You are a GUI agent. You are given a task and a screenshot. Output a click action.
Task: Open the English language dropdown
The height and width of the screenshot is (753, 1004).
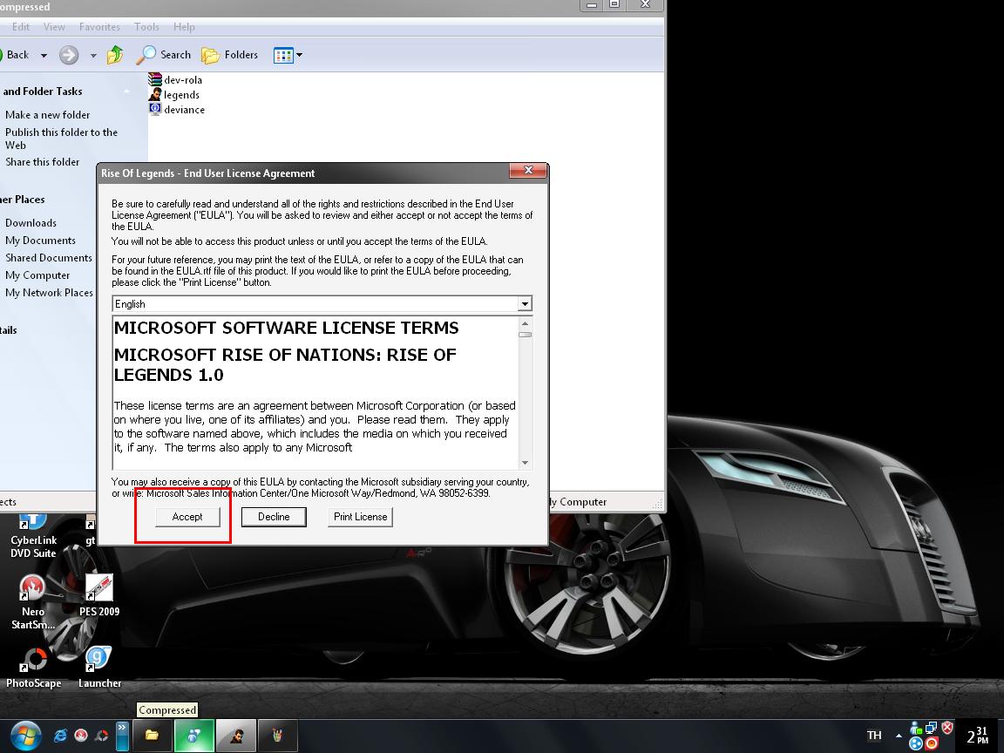pos(525,304)
